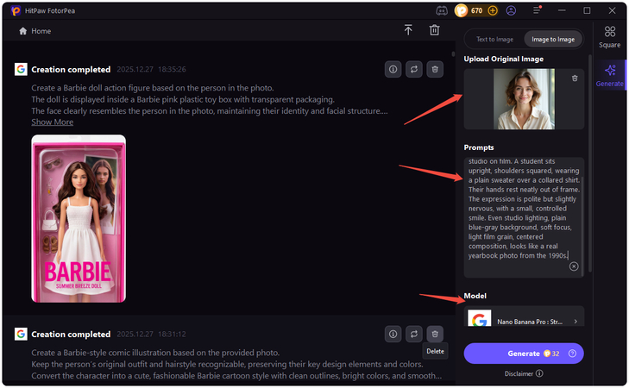Click the Disclaimer link
629x388 pixels.
(x=519, y=373)
